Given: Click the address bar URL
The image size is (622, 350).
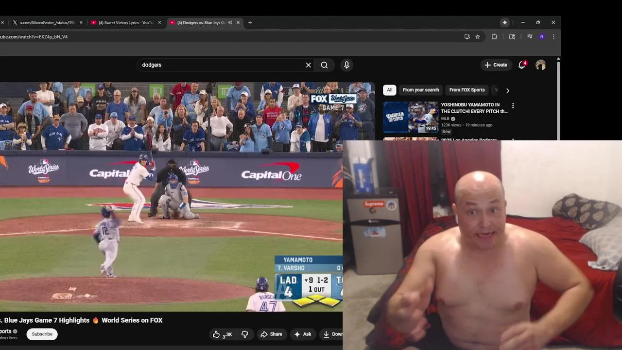Looking at the screenshot, I should [34, 36].
